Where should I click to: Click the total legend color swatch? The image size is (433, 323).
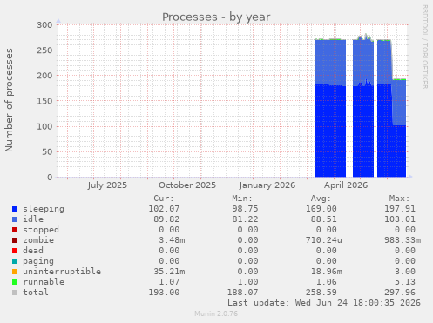pyautogui.click(x=15, y=293)
